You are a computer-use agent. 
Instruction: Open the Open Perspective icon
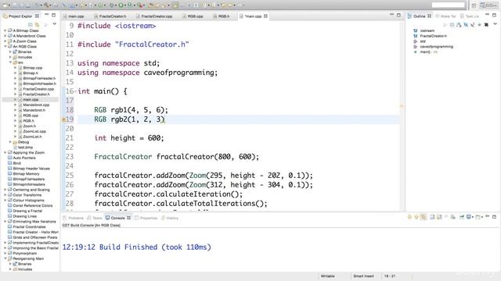474,5
